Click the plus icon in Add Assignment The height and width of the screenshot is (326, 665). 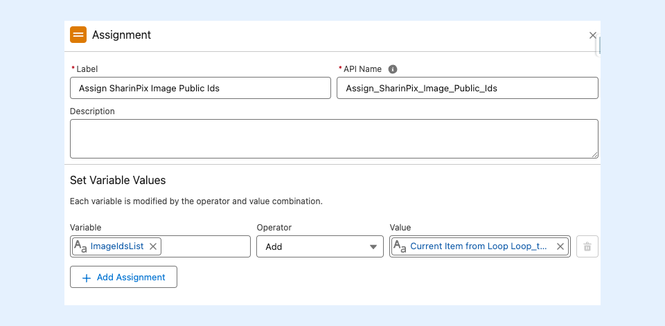pyautogui.click(x=87, y=278)
